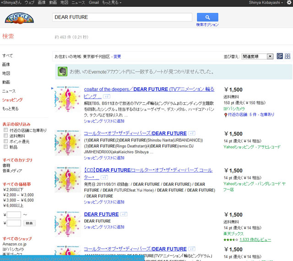This screenshot has height=261, width=293.
Task: Open Gmail from the top navigation bar
Action: (94, 3)
